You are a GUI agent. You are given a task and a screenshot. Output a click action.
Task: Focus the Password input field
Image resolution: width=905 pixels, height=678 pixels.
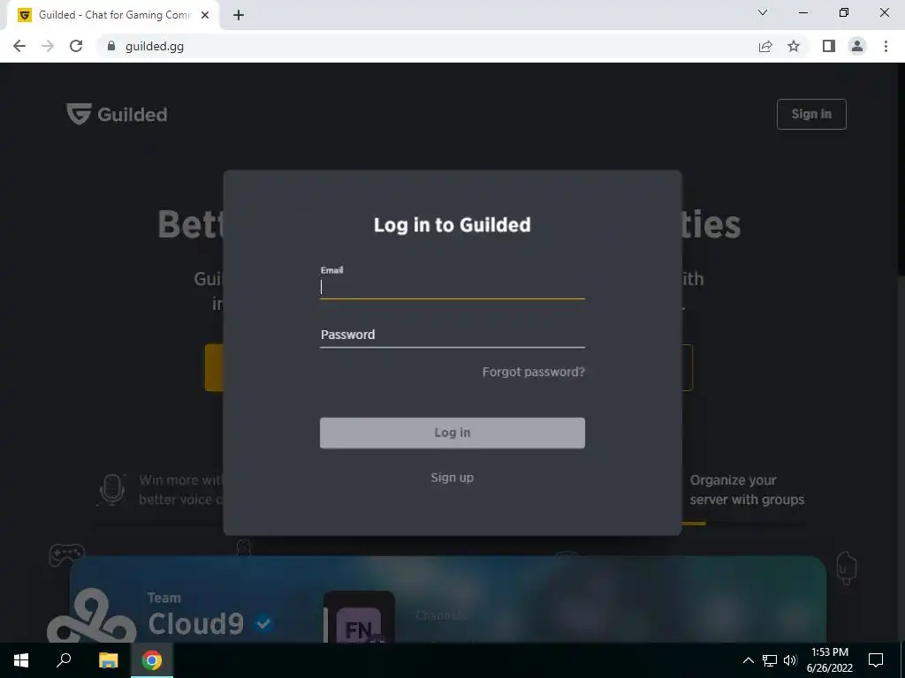pyautogui.click(x=452, y=335)
